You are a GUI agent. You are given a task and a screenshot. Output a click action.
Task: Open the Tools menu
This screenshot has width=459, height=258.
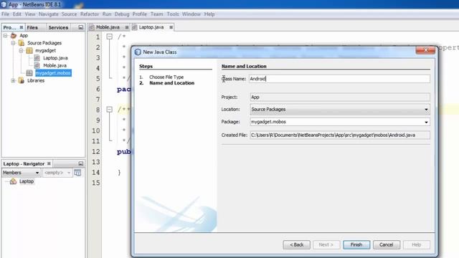point(173,14)
